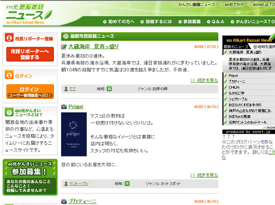This screenshot has width=275, height=205.
Task: Click ジャンル:ホットスポット label
Action: [163, 184]
